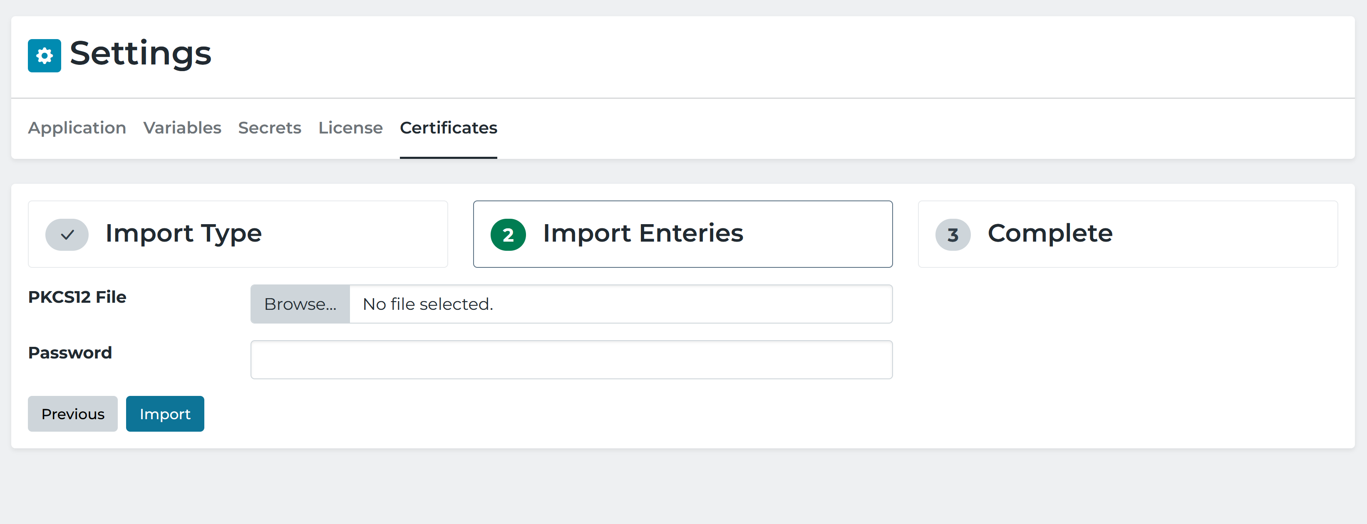Viewport: 1367px width, 524px height.
Task: Click the green step 2 circle icon
Action: point(508,235)
